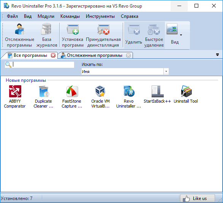The width and height of the screenshot is (223, 203).
Task: Click Быстрое удаление toolbar button
Action: tap(154, 35)
